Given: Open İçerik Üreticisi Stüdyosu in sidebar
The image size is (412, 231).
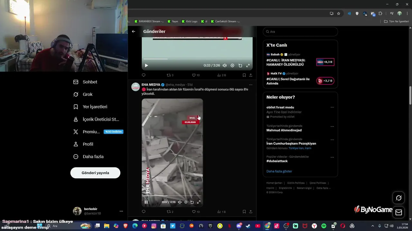Looking at the screenshot, I should coord(97,119).
